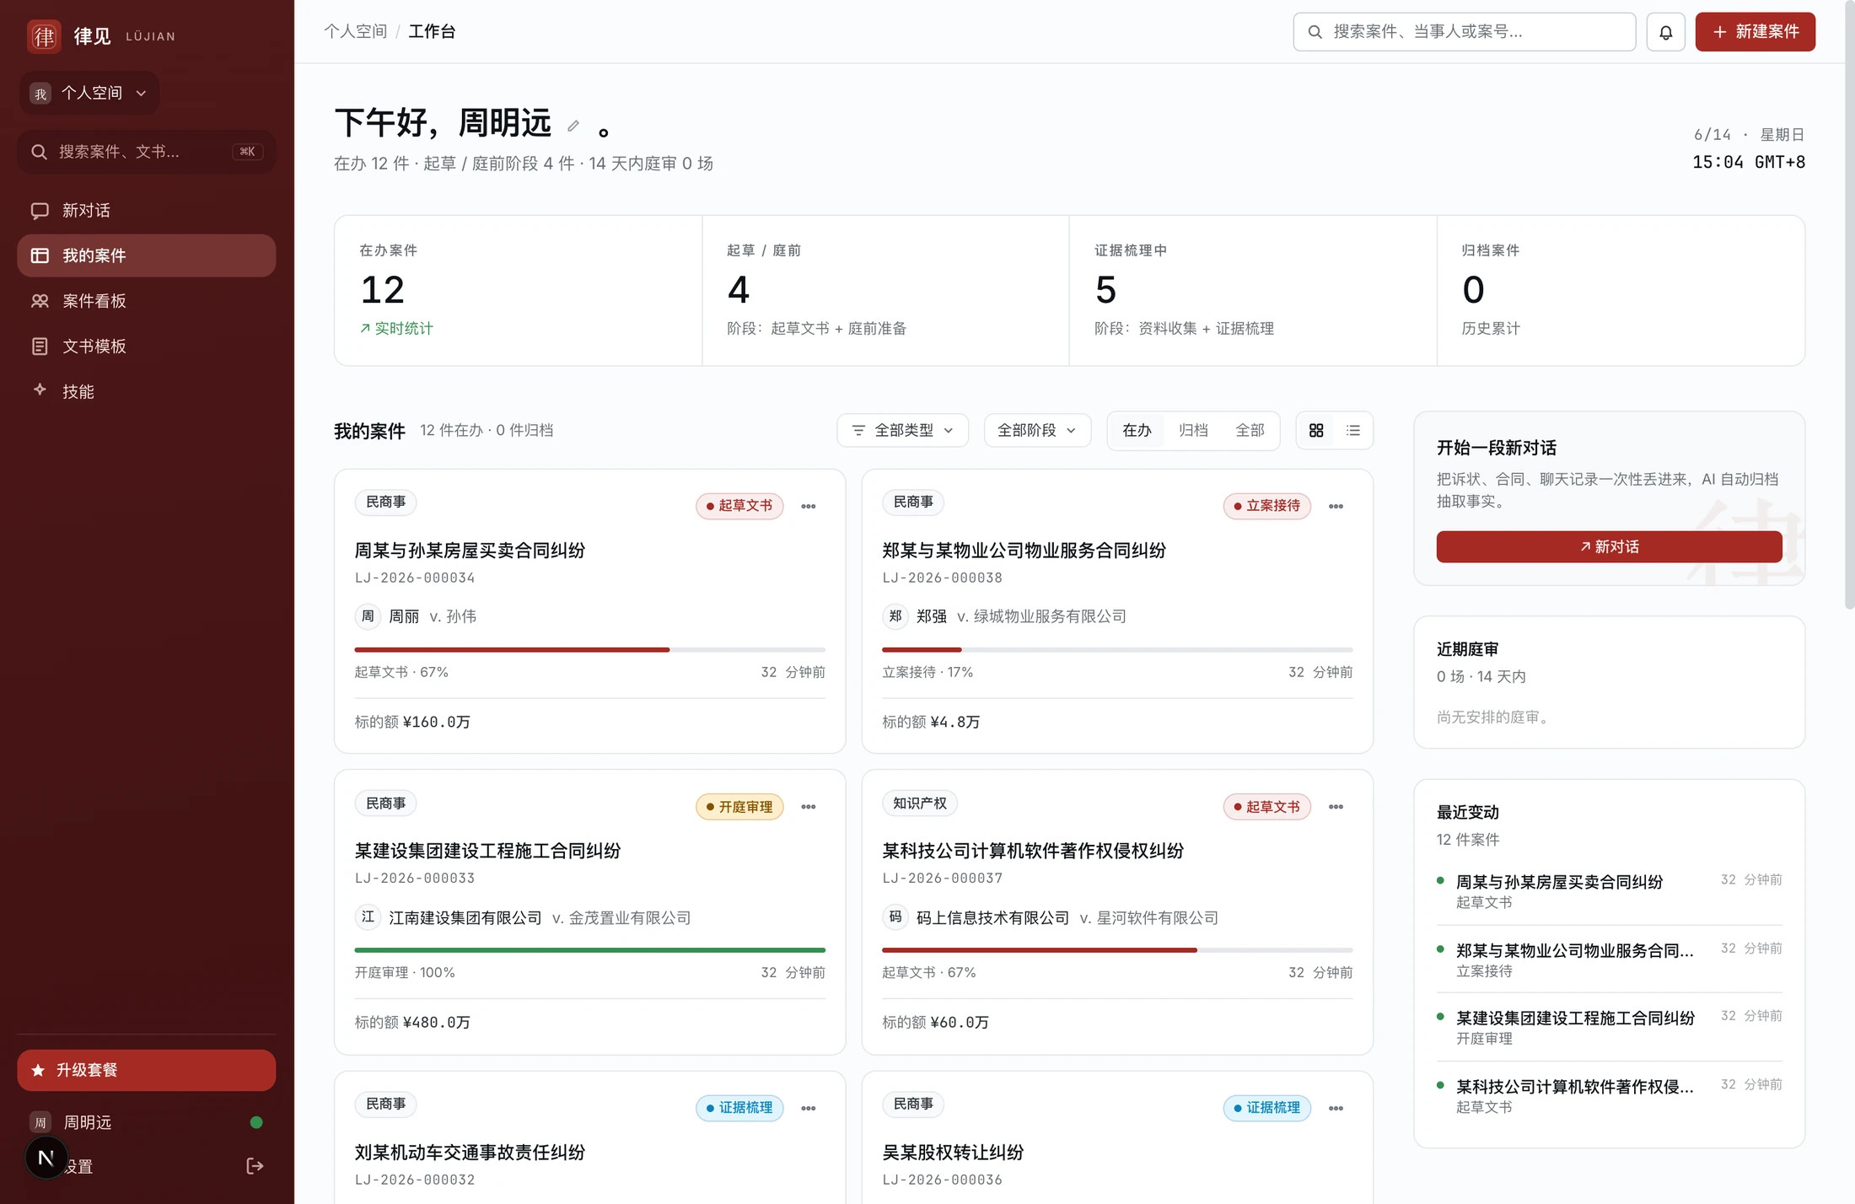Switch to list view
Viewport: 1855px width, 1204px height.
pyautogui.click(x=1353, y=430)
